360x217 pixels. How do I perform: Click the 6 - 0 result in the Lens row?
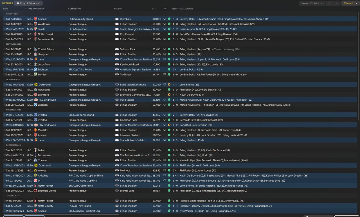point(175,60)
